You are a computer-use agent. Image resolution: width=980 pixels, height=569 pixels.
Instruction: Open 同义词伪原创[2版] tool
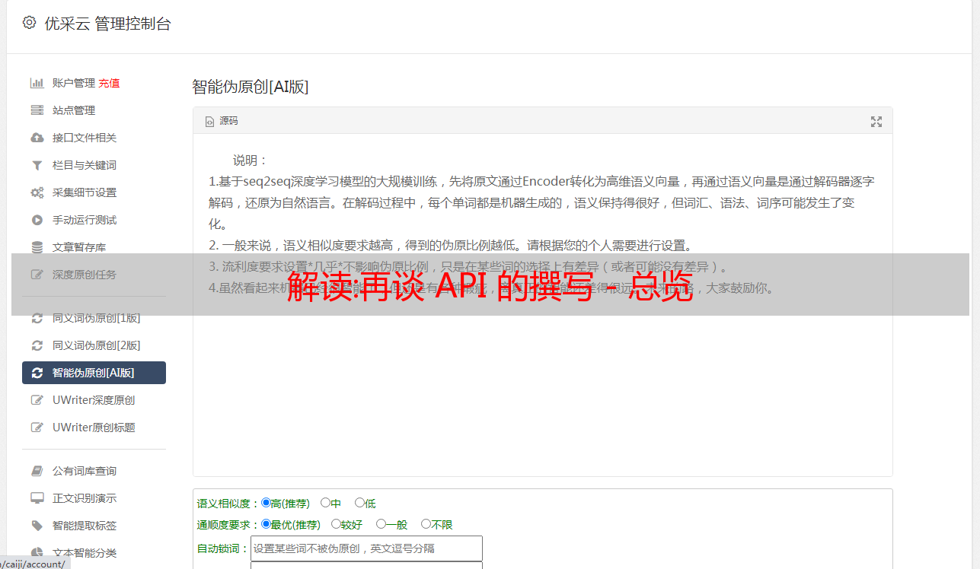point(97,345)
